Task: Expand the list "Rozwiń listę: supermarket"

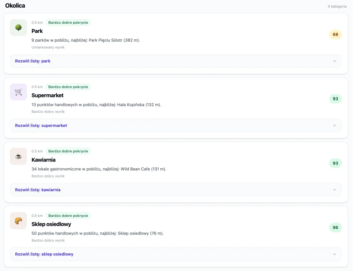Action: (176, 126)
